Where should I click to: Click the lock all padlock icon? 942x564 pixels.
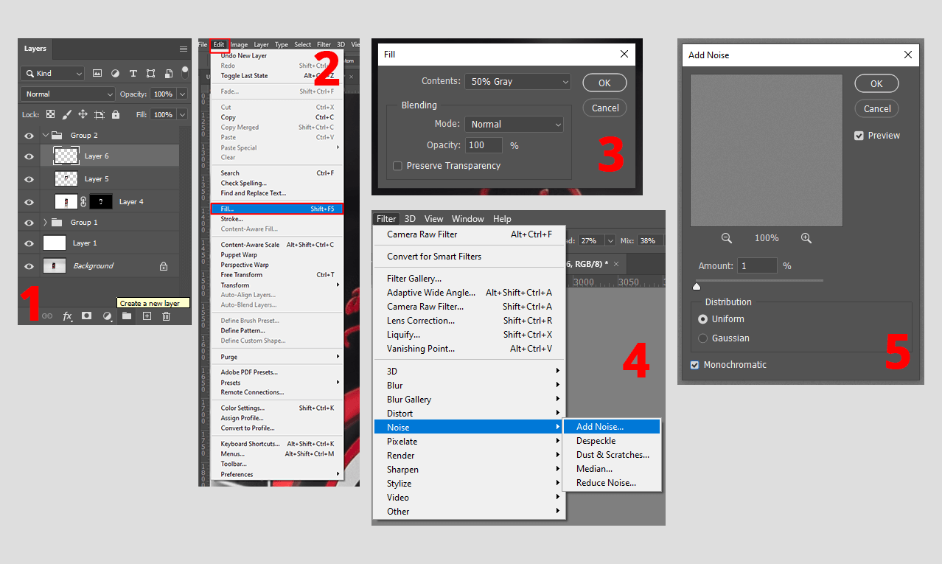(116, 114)
